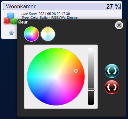
Task: Pick pure red on the color wheel
Action: click(84, 77)
